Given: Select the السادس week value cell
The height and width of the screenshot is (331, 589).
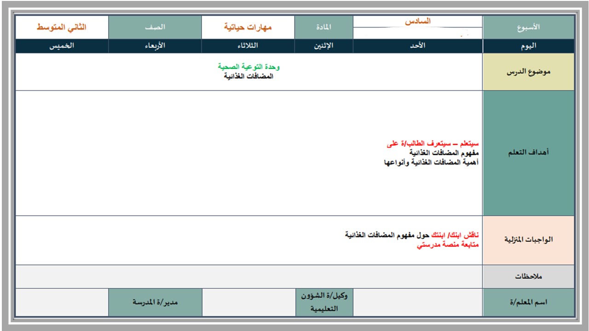Looking at the screenshot, I should pos(417,22).
